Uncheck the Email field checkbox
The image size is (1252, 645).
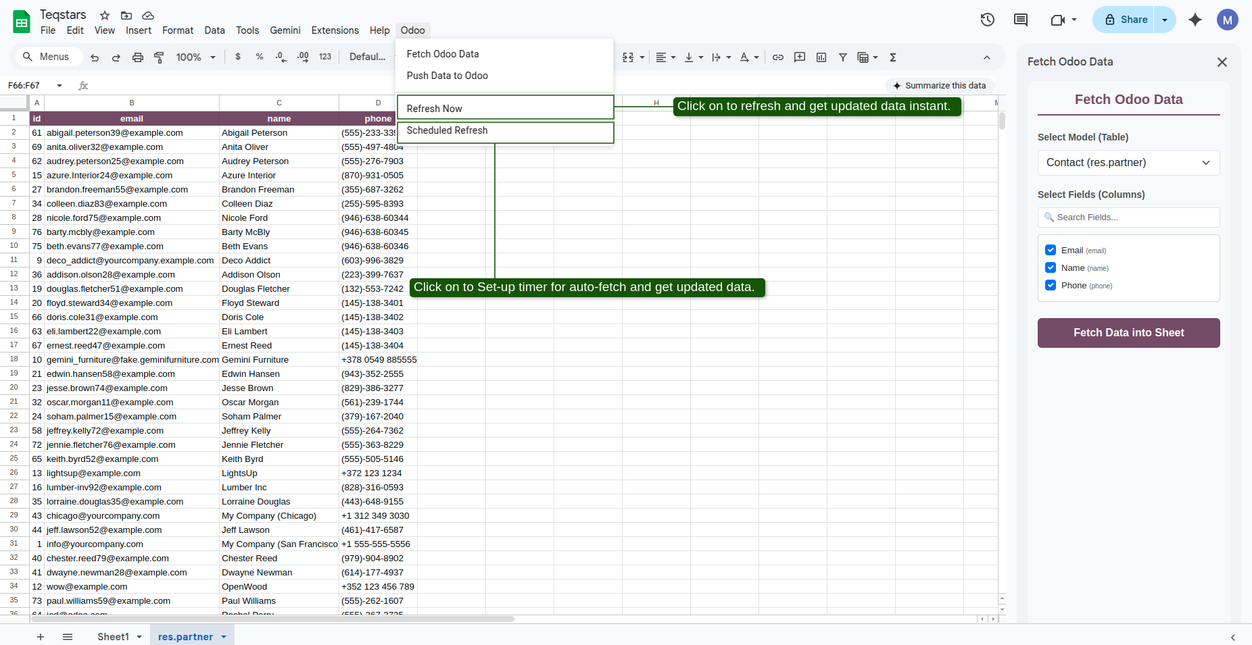click(x=1051, y=250)
